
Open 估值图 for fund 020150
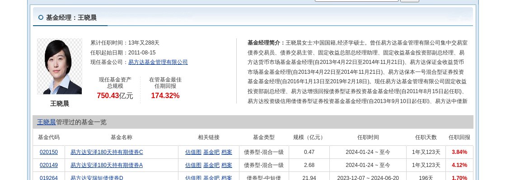click(193, 152)
